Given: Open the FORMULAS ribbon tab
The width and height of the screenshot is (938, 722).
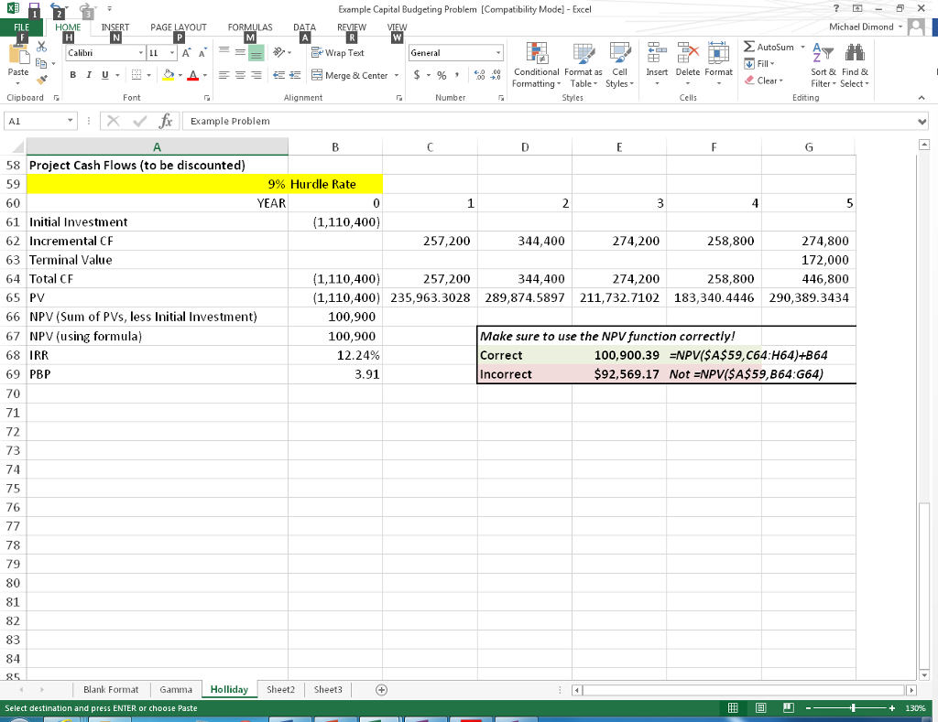Looking at the screenshot, I should coord(250,27).
